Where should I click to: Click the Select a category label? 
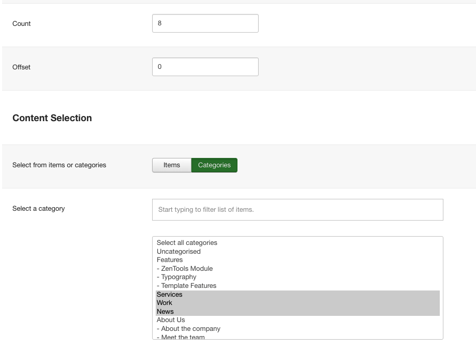[x=39, y=209]
